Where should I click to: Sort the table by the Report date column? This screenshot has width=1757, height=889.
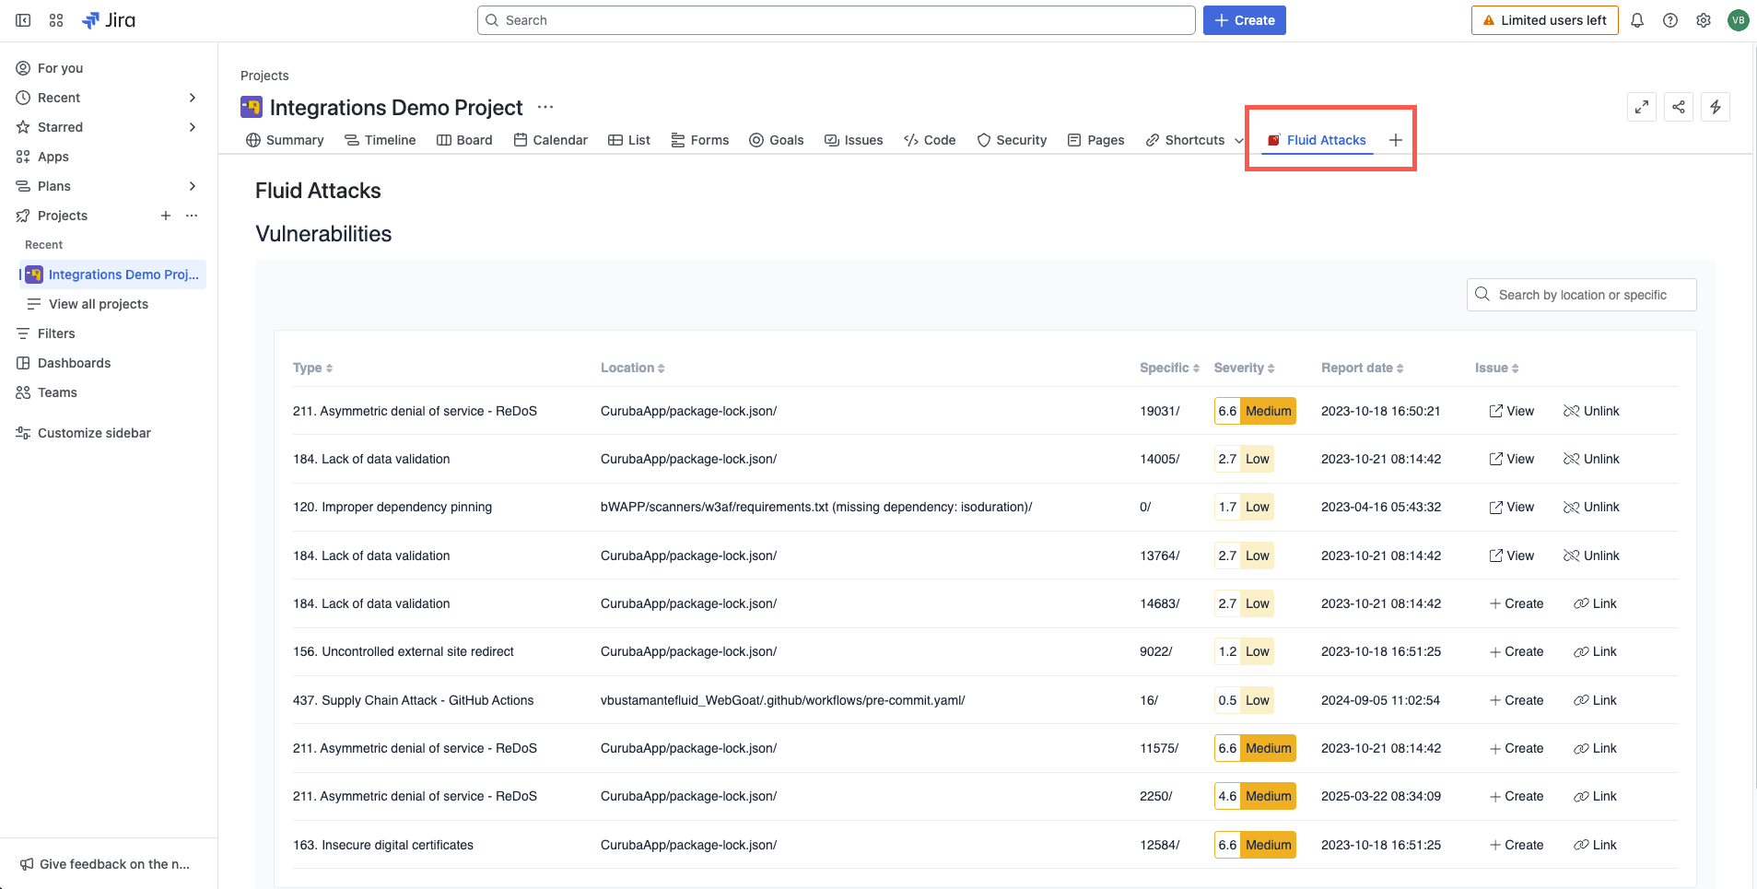1362,368
